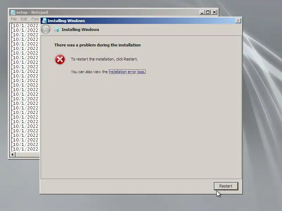Close the Installing Windows dialog
The height and width of the screenshot is (211, 282).
pos(238,21)
